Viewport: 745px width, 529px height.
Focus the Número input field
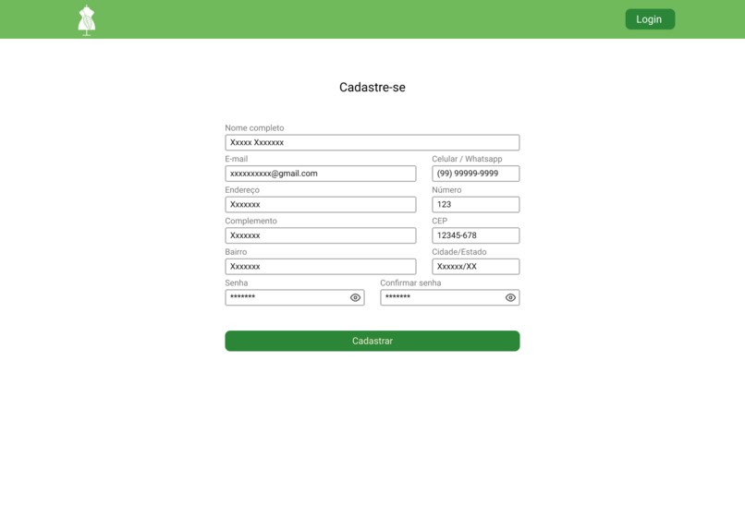[x=475, y=204]
